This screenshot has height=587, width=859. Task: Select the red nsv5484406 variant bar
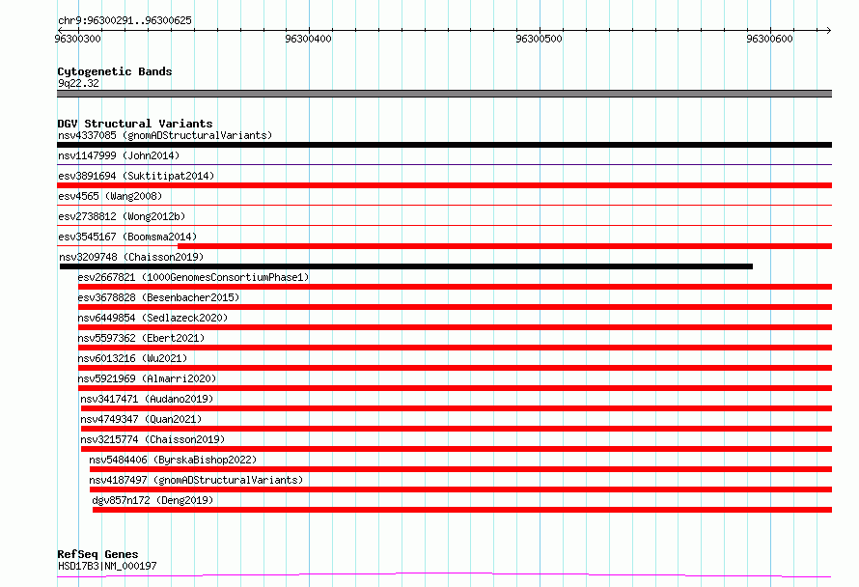460,469
